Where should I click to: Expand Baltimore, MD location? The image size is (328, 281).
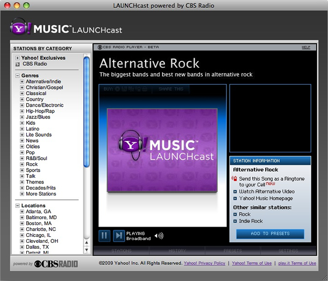pos(22,217)
